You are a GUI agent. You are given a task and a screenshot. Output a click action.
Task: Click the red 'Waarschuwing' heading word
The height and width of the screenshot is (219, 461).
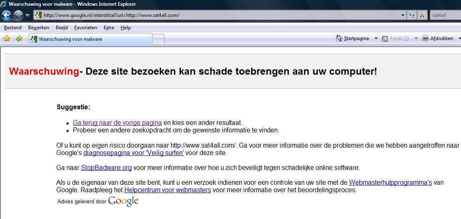click(x=44, y=71)
